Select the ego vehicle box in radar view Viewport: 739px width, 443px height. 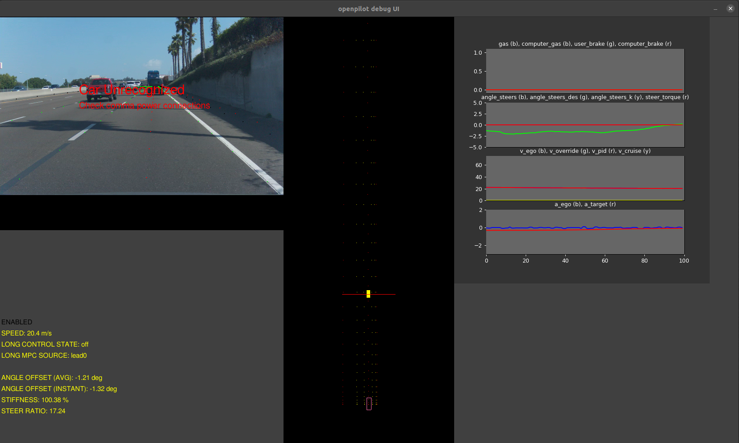click(x=368, y=403)
